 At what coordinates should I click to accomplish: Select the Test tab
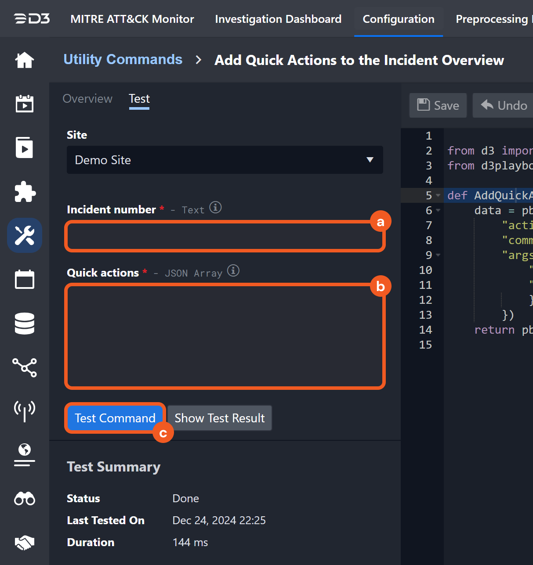(139, 99)
